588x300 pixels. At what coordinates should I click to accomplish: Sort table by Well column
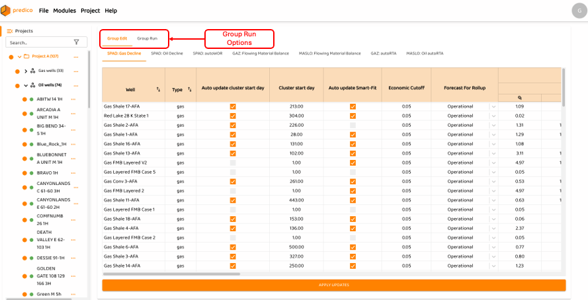click(158, 89)
